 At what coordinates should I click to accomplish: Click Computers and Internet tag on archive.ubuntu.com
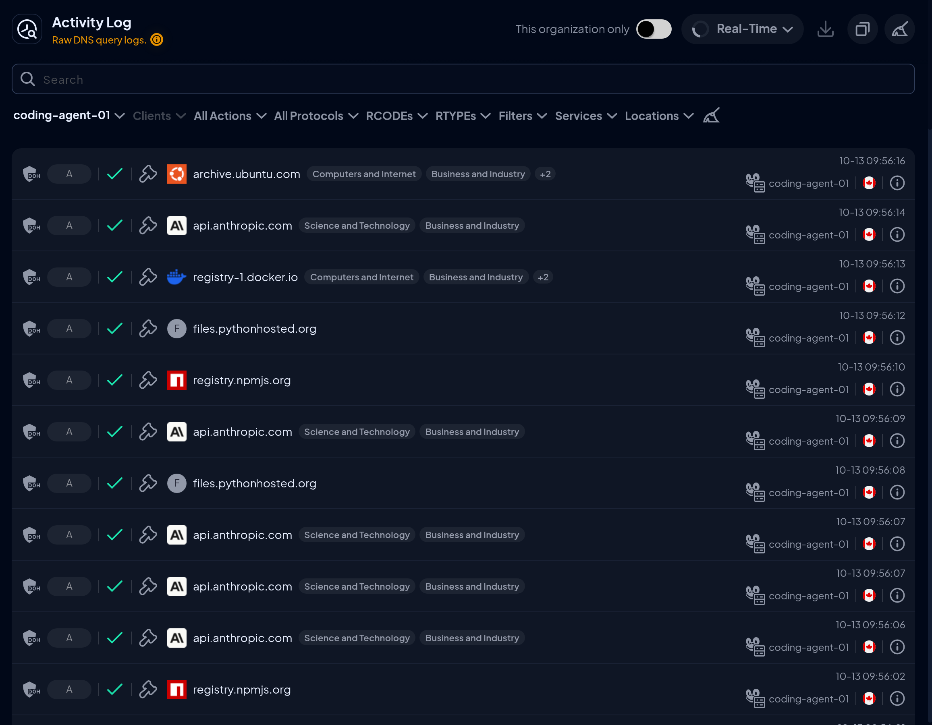point(364,174)
